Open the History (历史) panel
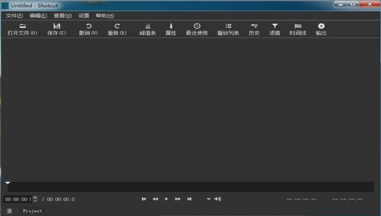Screen dimensions: 381x216 254,29
